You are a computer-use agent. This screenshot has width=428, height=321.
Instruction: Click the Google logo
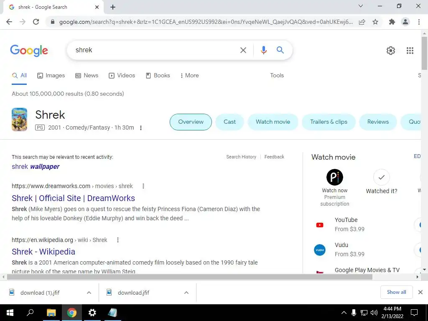(29, 51)
